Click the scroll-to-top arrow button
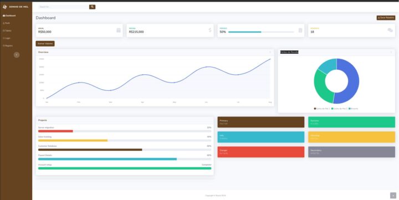Viewport: 399px width, 200px height. pos(393,196)
